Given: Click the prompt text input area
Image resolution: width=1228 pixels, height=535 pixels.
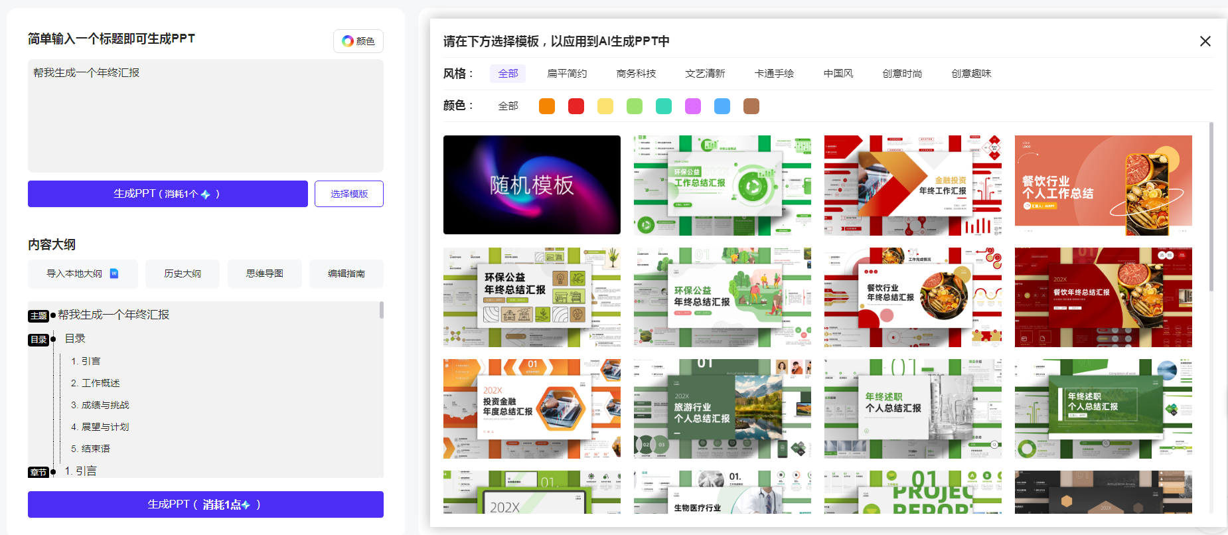Looking at the screenshot, I should pyautogui.click(x=206, y=115).
